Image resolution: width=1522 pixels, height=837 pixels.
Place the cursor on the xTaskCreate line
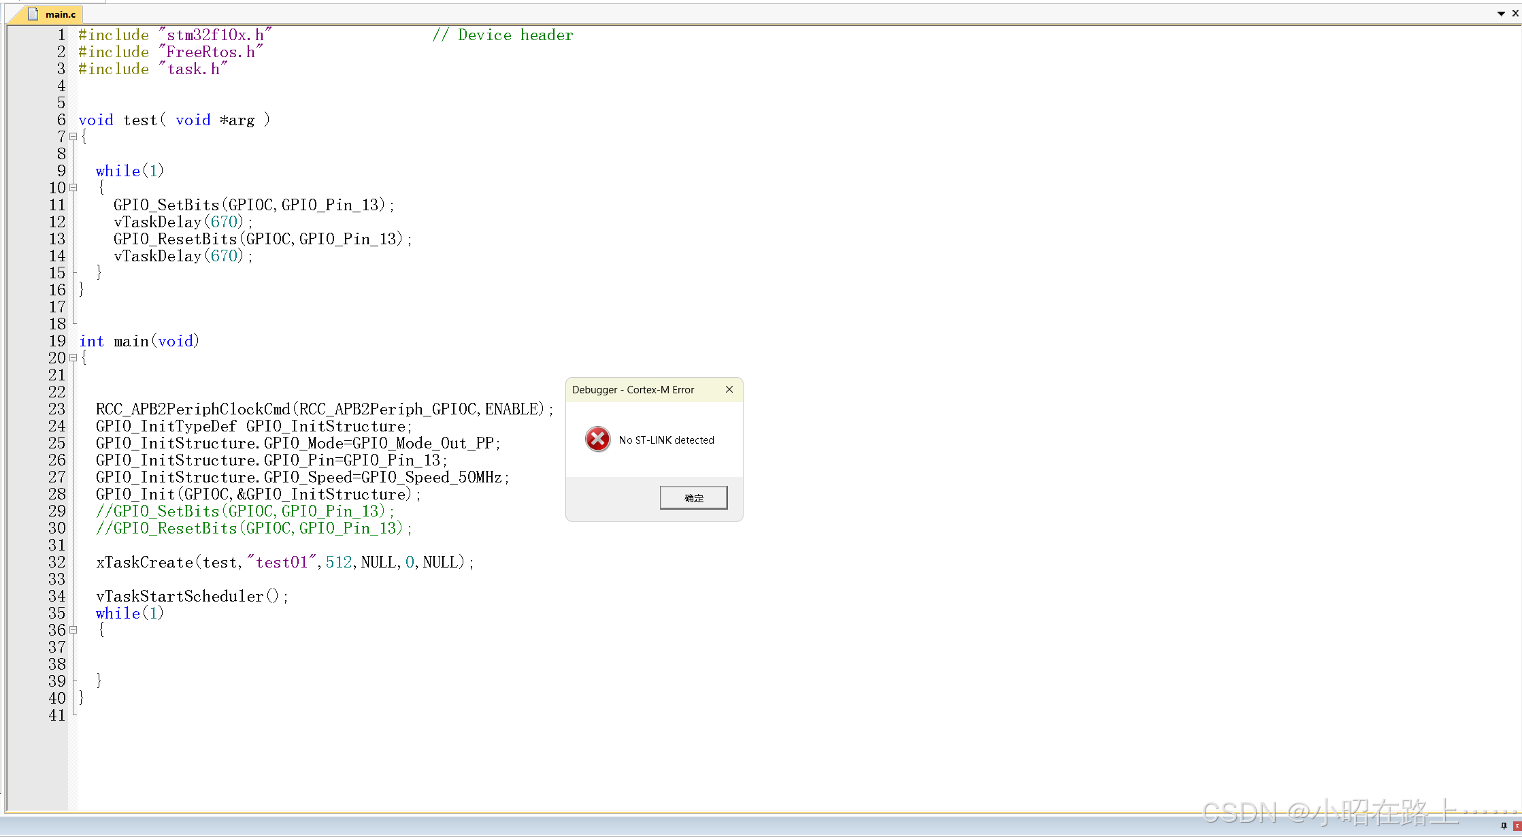(284, 562)
